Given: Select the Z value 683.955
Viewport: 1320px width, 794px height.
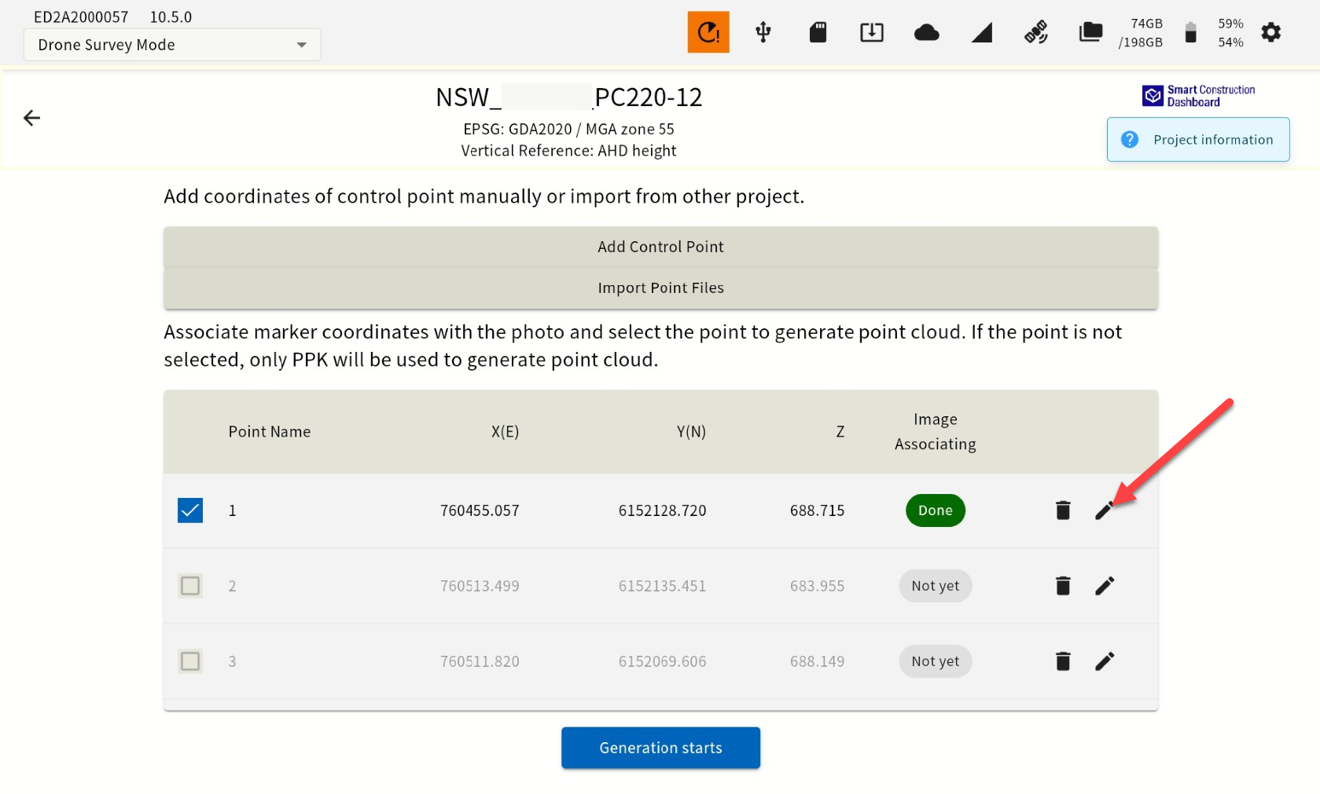Looking at the screenshot, I should 818,586.
